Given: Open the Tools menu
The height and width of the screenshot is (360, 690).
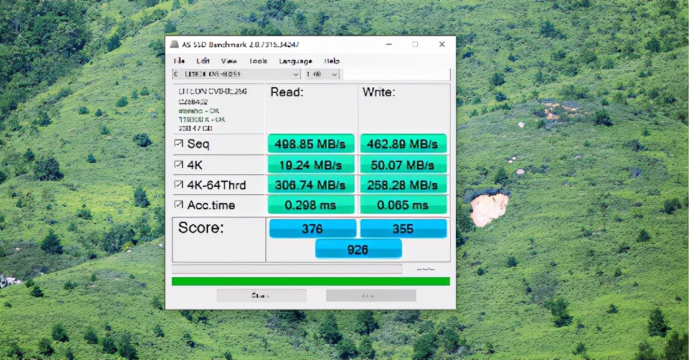Looking at the screenshot, I should (258, 61).
